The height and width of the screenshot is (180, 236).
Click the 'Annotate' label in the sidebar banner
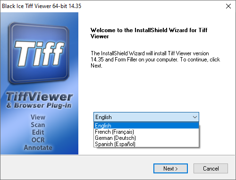pyautogui.click(x=38, y=147)
